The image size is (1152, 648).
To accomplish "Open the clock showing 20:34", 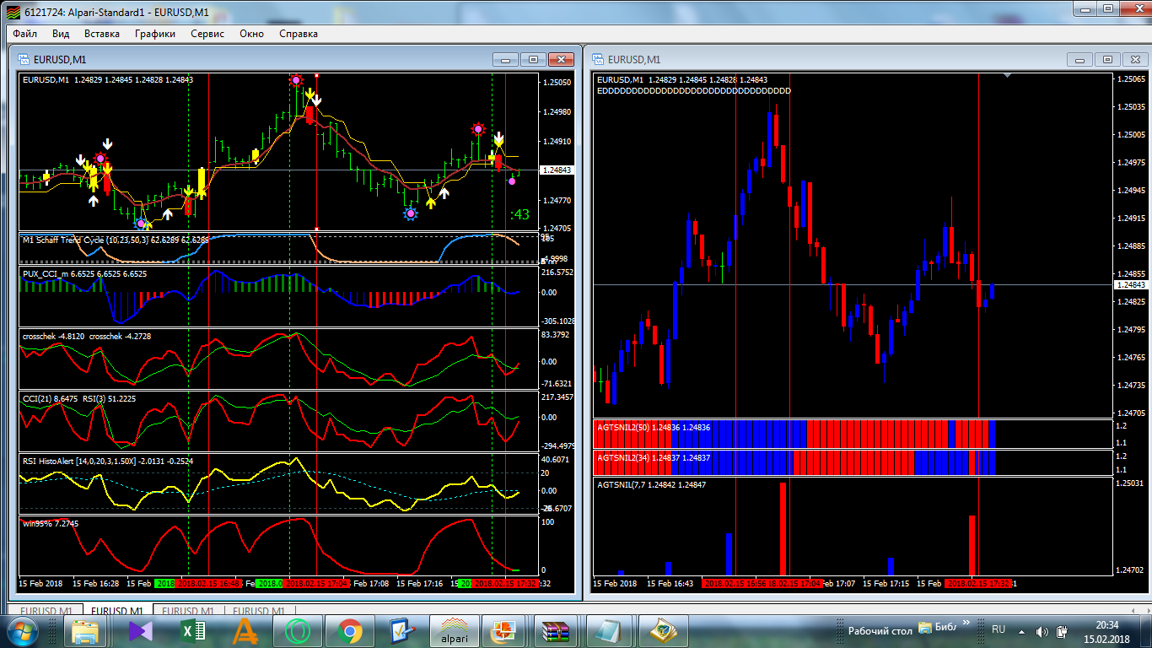I will click(x=1107, y=631).
